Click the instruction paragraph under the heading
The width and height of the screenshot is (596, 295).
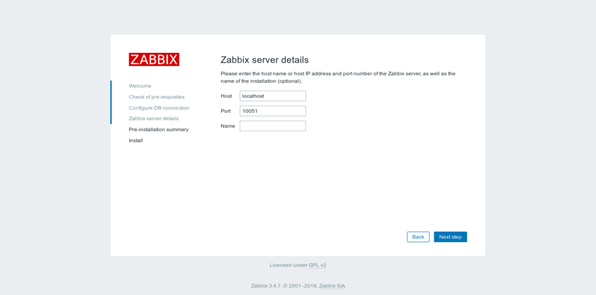pyautogui.click(x=338, y=77)
